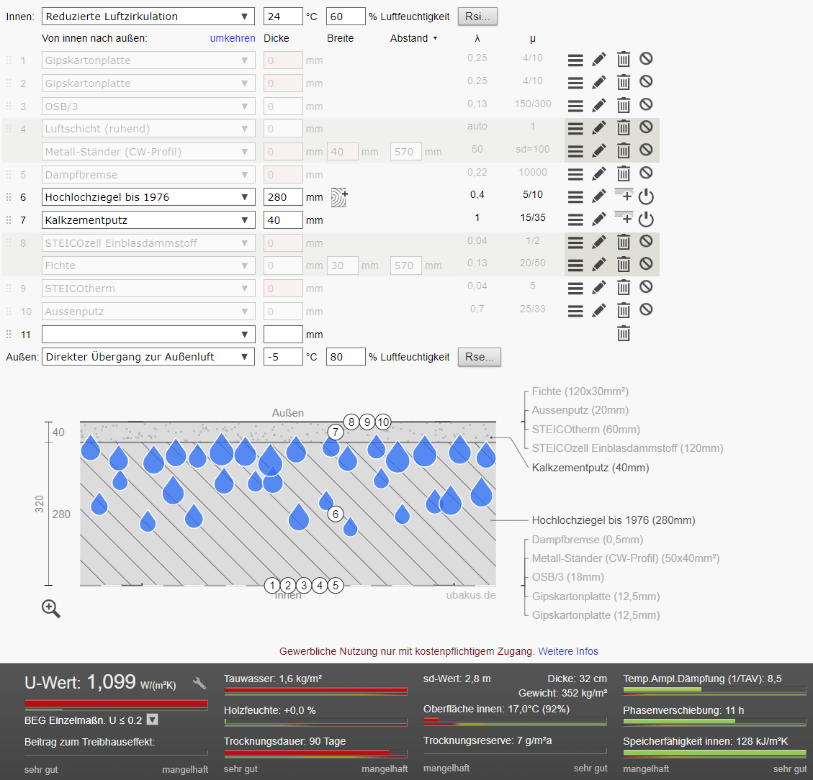Viewport: 813px width, 780px height.
Task: Open the Außen 'Direkter Übergang zur Außenluft' dropdown
Action: pyautogui.click(x=148, y=357)
